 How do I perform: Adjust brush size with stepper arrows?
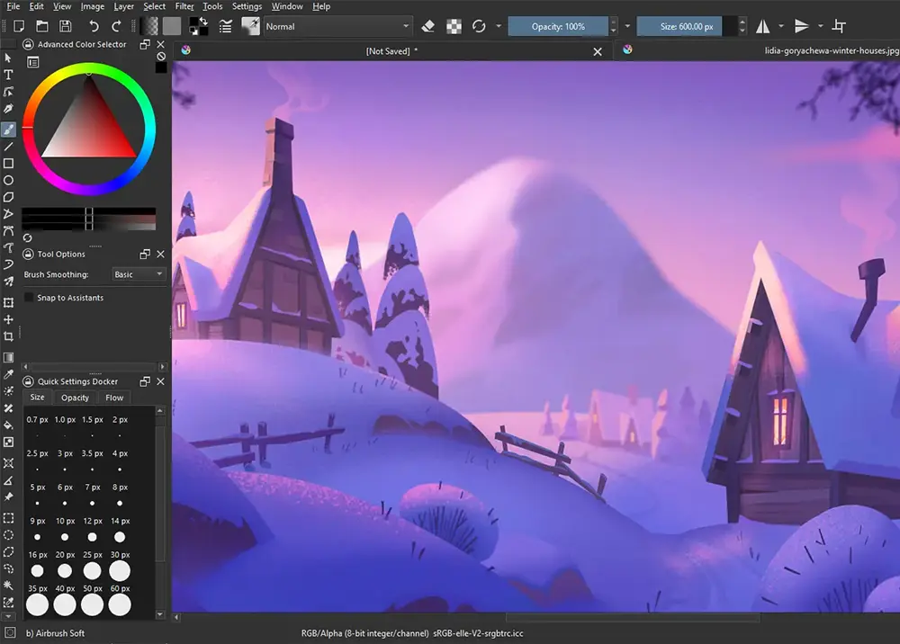(742, 26)
